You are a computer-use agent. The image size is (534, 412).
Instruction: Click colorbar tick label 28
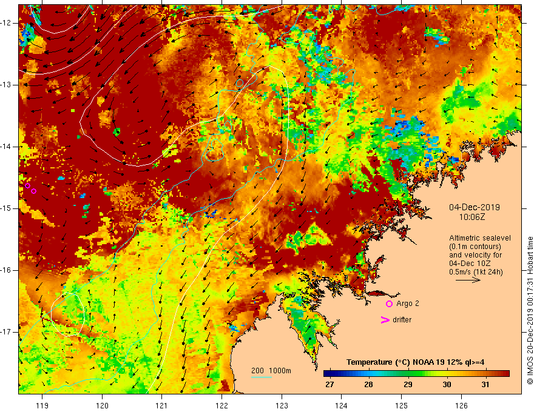[x=368, y=385]
